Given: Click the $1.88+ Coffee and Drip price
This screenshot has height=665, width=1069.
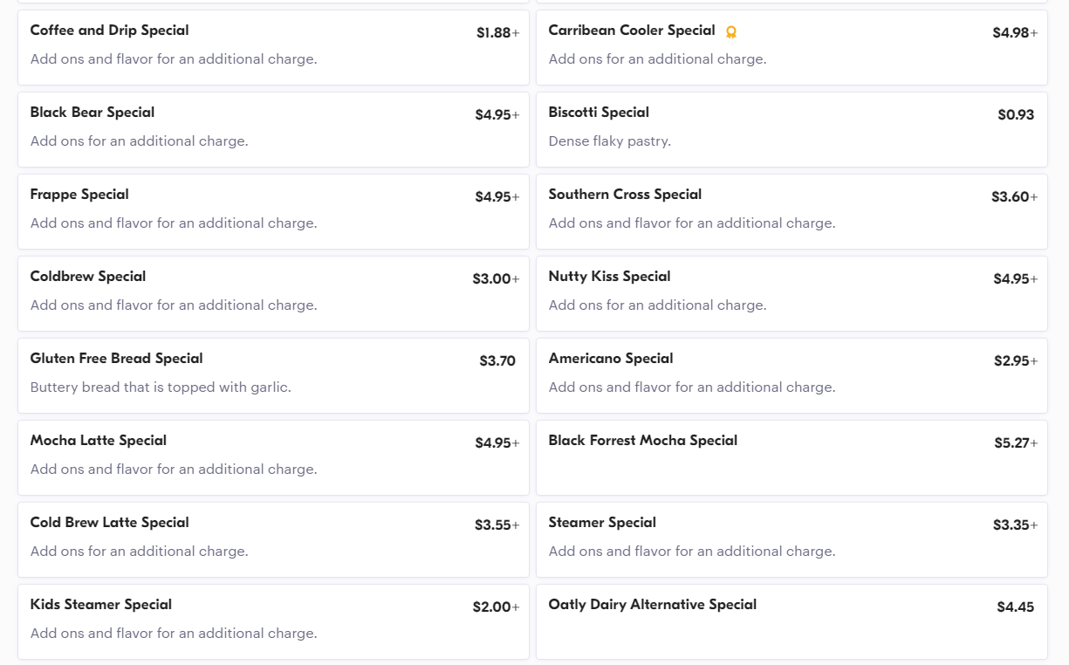Looking at the screenshot, I should [497, 33].
